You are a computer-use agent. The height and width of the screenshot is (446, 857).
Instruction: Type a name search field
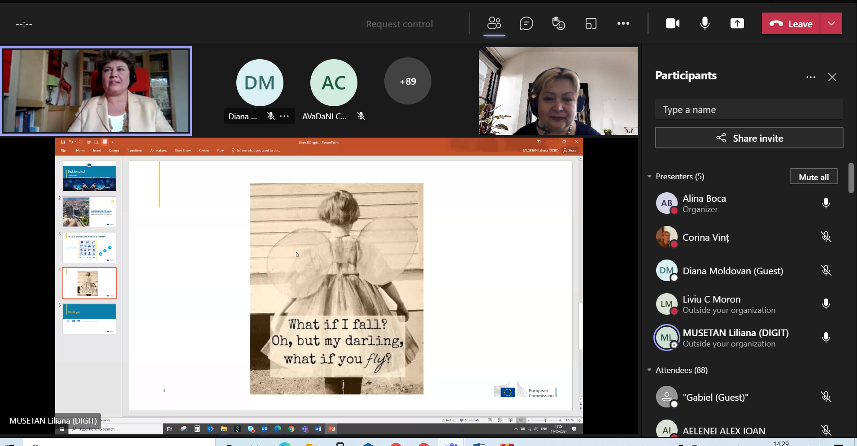pyautogui.click(x=749, y=110)
